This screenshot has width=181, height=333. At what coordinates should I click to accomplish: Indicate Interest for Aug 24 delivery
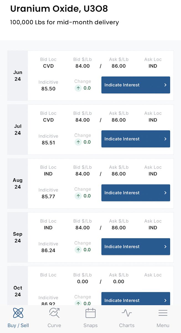coord(136,193)
